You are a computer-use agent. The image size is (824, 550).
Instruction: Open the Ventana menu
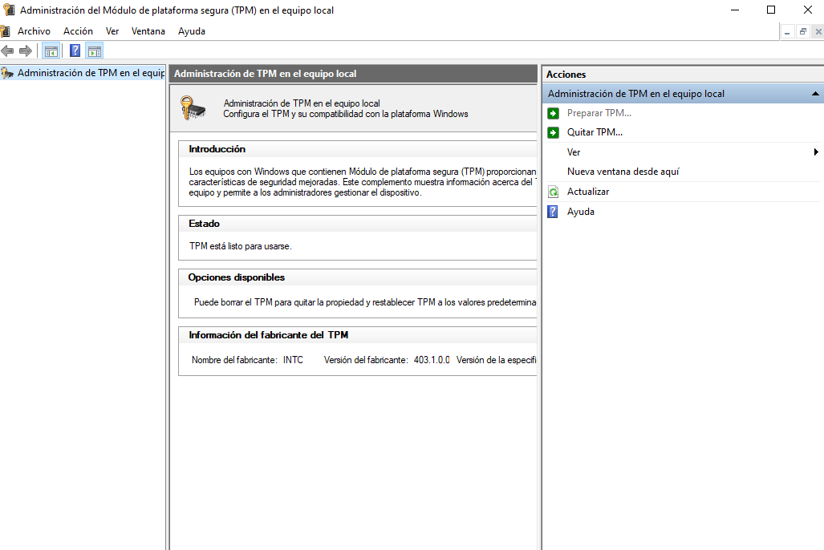tap(148, 31)
